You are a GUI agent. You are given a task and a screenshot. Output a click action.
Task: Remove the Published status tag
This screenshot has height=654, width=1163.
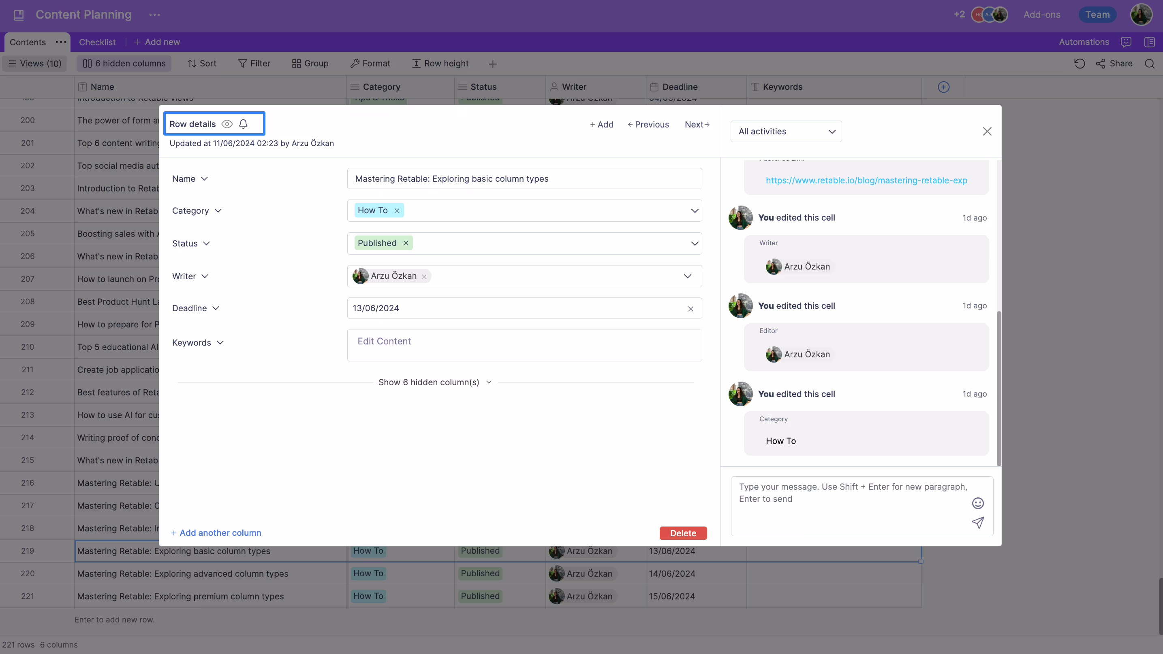406,243
